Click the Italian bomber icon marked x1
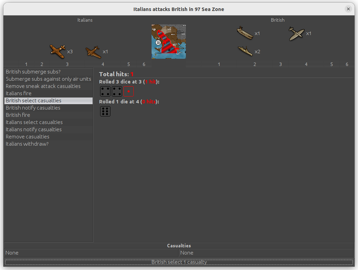 93,52
